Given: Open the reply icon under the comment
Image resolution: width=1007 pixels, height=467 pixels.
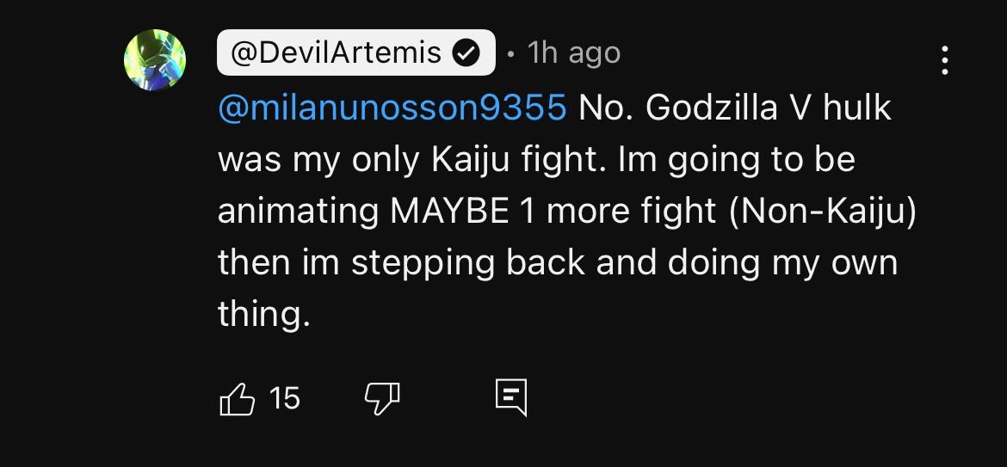Looking at the screenshot, I should 510,398.
